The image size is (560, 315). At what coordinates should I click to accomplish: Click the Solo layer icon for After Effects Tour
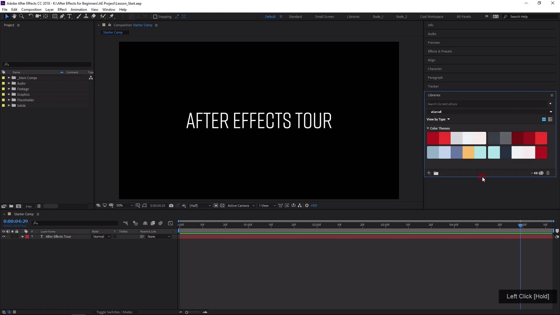click(x=11, y=236)
